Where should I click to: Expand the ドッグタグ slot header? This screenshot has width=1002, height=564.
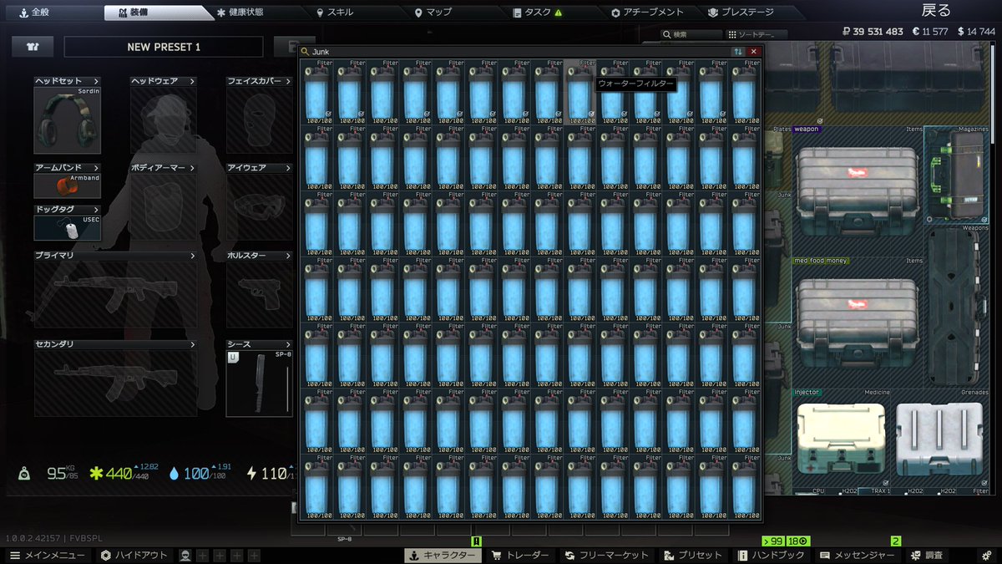(67, 209)
